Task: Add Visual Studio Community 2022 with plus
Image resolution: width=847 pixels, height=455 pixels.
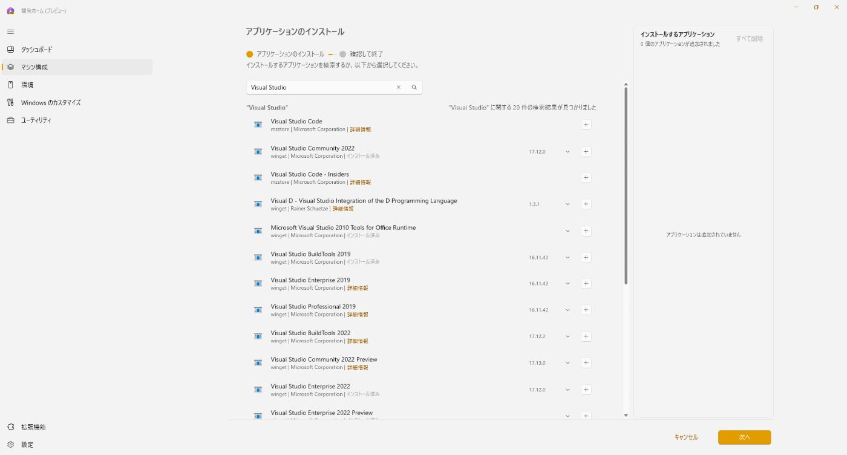Action: click(x=586, y=151)
